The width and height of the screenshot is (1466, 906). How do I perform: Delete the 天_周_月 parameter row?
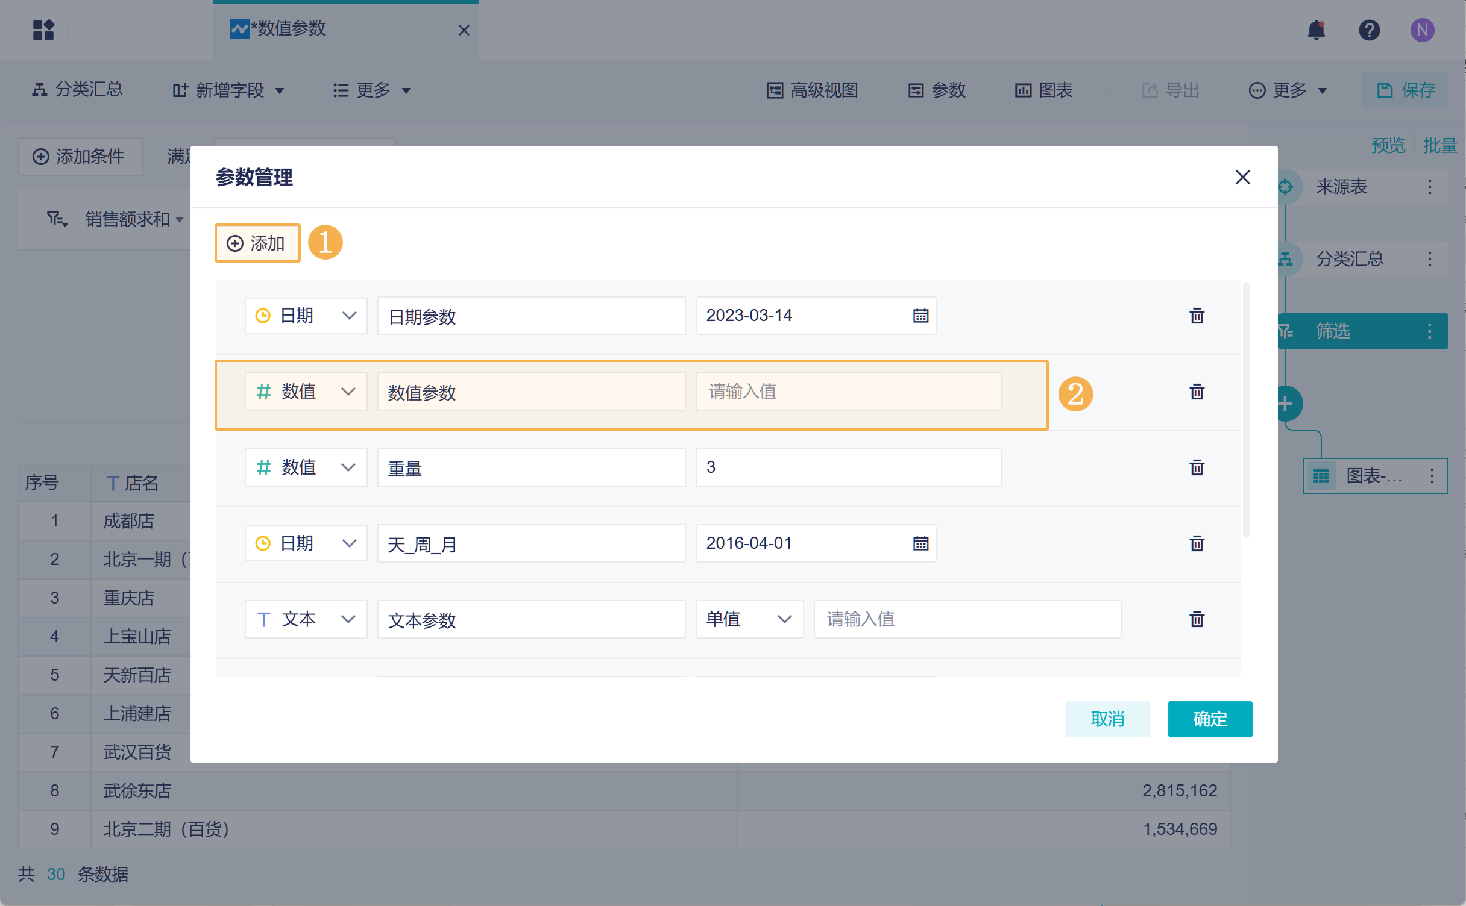pyautogui.click(x=1197, y=543)
